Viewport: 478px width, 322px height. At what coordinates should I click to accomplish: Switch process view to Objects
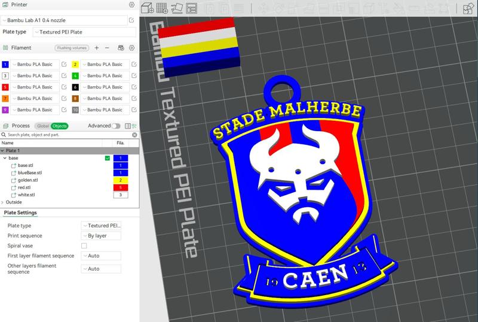tap(59, 126)
